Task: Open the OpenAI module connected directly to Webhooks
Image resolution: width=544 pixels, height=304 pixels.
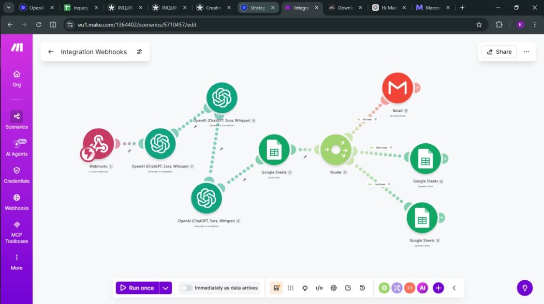Action: (160, 144)
